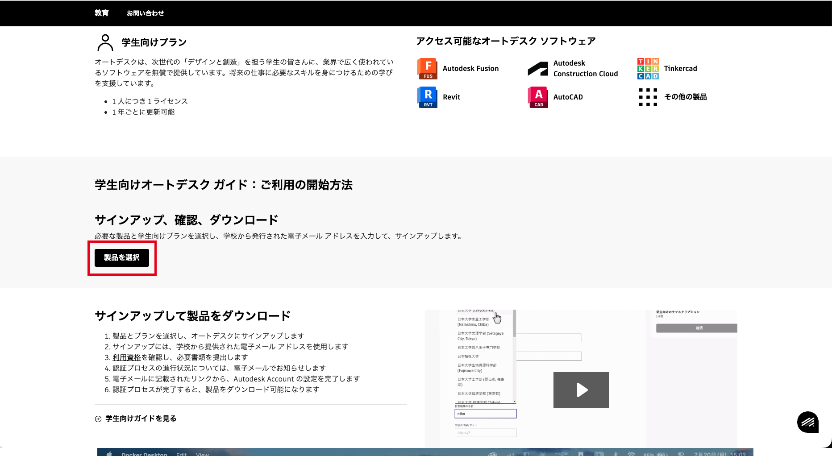This screenshot has height=456, width=832.
Task: Select the blue Revit RVT icon
Action: coord(427,97)
